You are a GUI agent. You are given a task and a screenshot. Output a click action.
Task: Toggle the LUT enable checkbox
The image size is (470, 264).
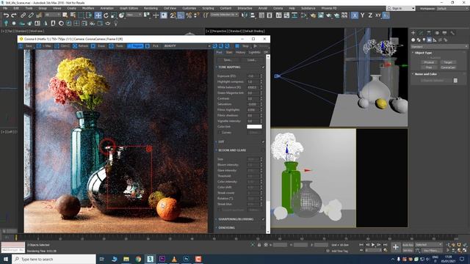pyautogui.click(x=263, y=142)
